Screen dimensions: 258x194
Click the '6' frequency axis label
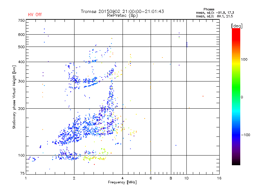[151, 178]
